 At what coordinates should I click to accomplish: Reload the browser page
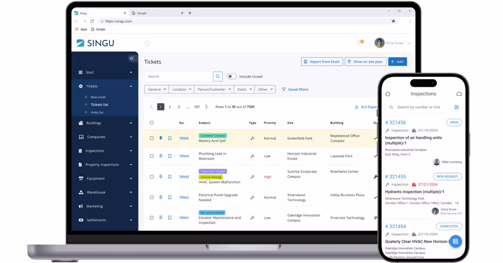(x=92, y=21)
